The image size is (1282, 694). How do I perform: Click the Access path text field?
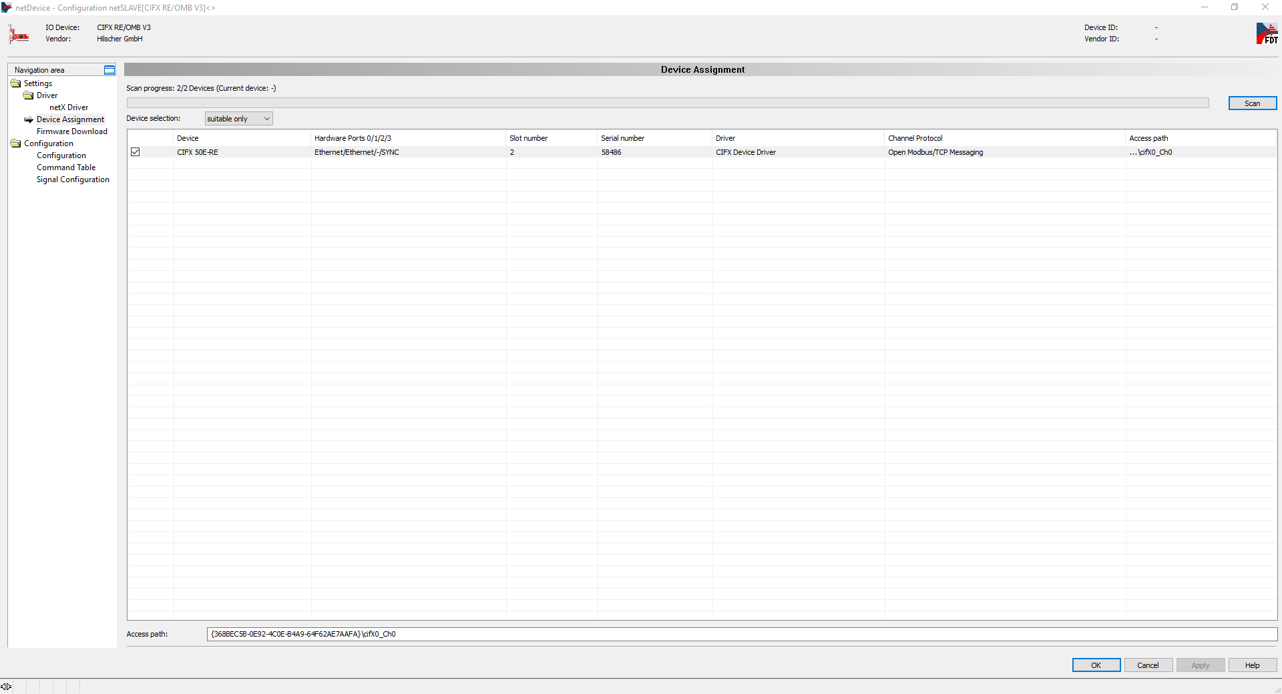[741, 634]
